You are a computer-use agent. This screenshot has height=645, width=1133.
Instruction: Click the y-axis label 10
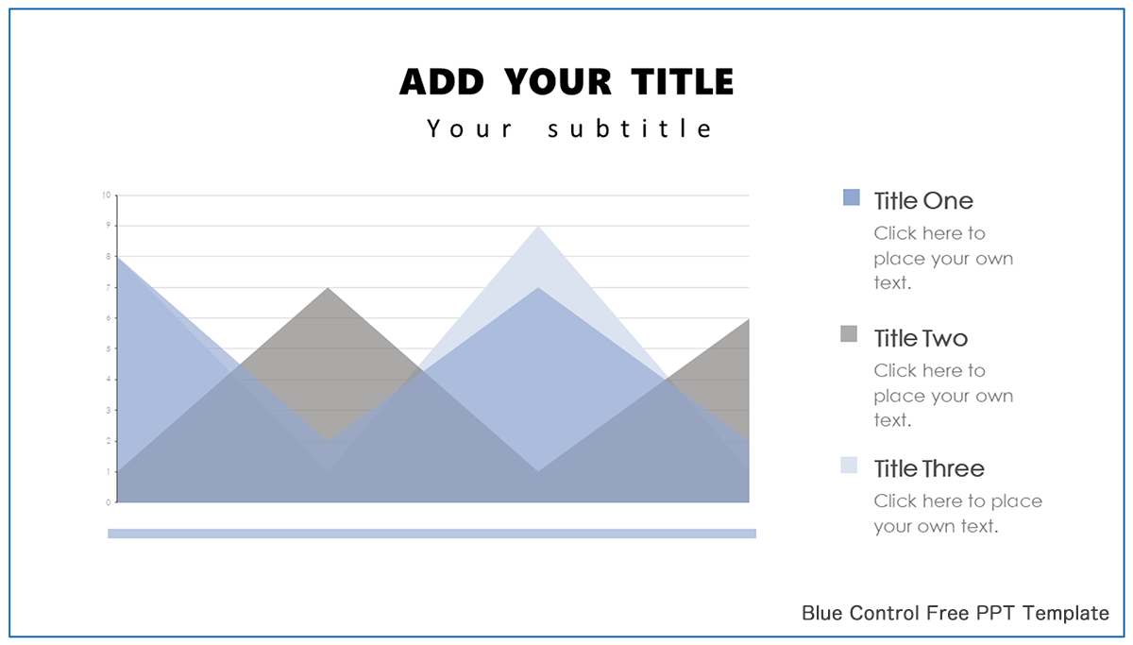coord(107,195)
